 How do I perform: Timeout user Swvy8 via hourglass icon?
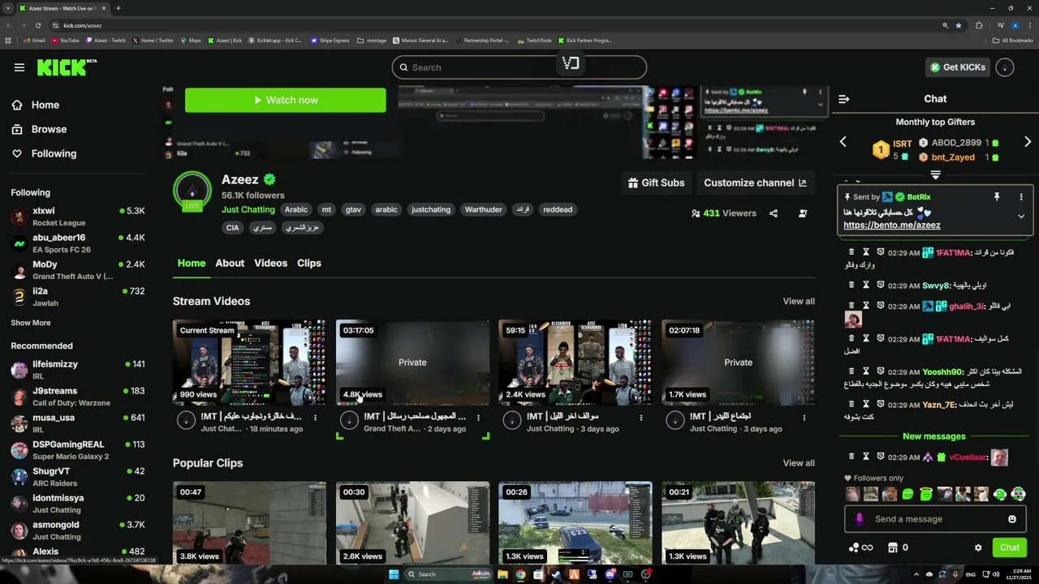coord(865,286)
